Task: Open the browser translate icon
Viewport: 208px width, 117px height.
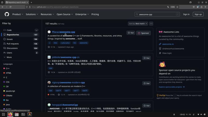Action: point(168,7)
